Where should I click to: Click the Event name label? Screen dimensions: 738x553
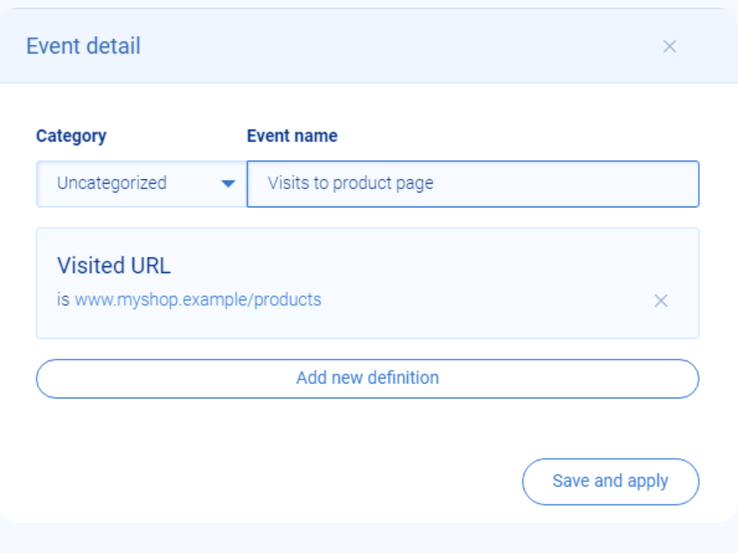[x=292, y=136]
